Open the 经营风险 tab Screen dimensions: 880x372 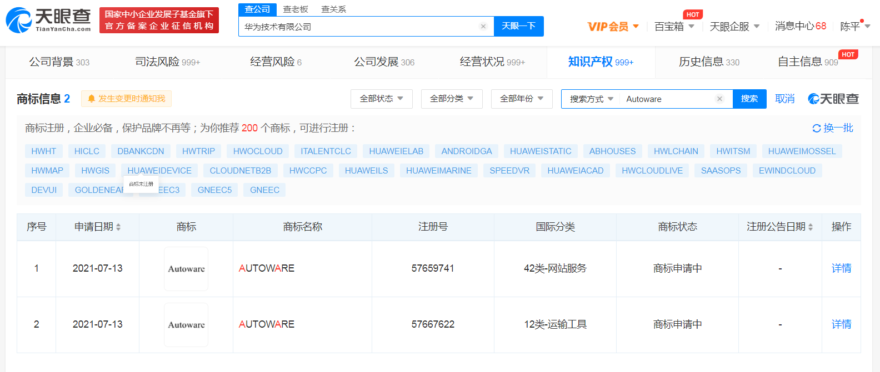point(276,62)
